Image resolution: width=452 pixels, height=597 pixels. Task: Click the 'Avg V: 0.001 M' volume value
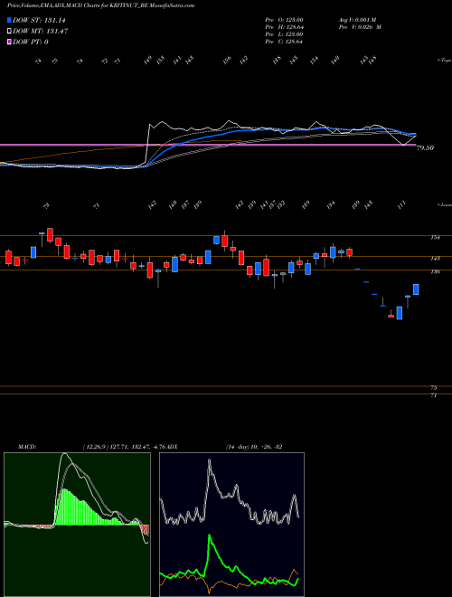click(x=357, y=19)
